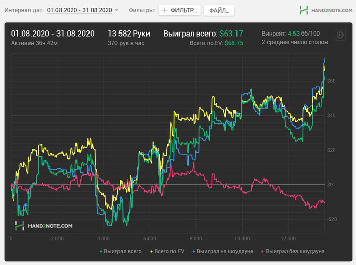The image size is (356, 265).
Task: Click the $20 y-axis label
Action: click(331, 150)
